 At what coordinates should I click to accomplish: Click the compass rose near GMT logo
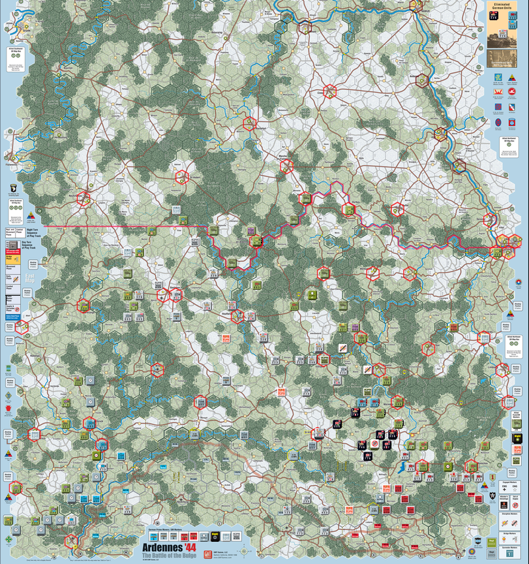[244, 552]
